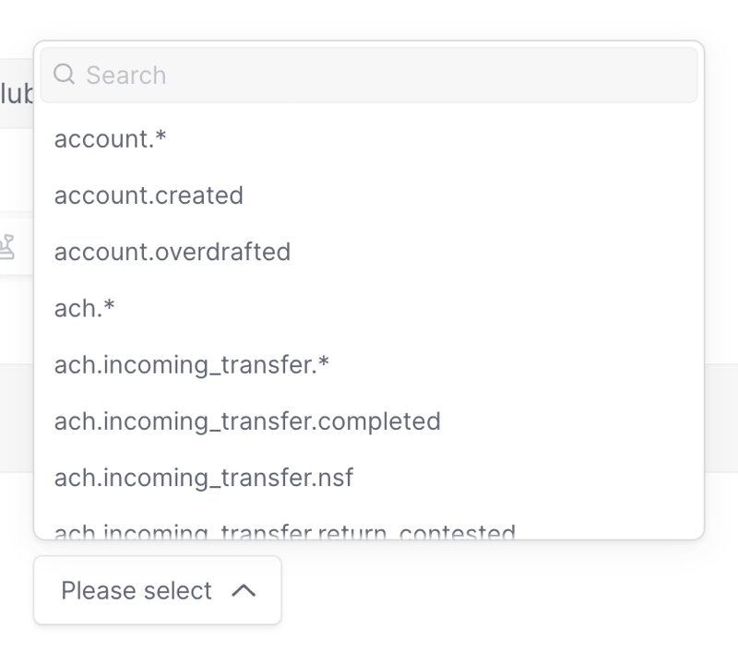The image size is (738, 652).
Task: Click the Please select button label
Action: coord(137,590)
